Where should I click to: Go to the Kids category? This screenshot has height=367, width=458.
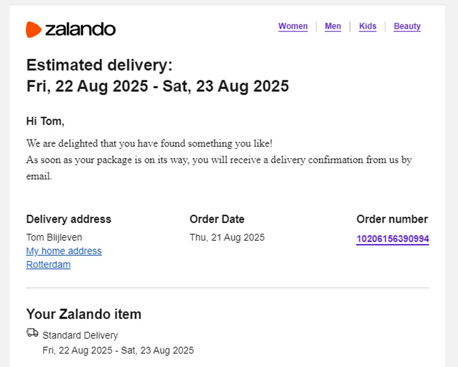(367, 26)
